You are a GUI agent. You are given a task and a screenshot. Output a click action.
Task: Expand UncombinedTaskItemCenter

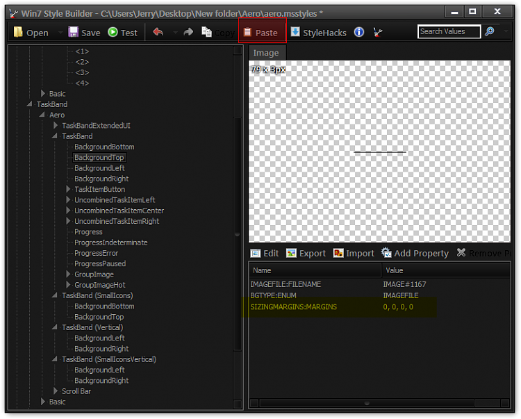[68, 211]
